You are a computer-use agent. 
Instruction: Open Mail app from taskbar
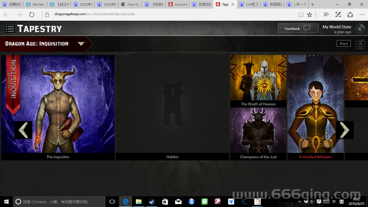click(x=178, y=202)
